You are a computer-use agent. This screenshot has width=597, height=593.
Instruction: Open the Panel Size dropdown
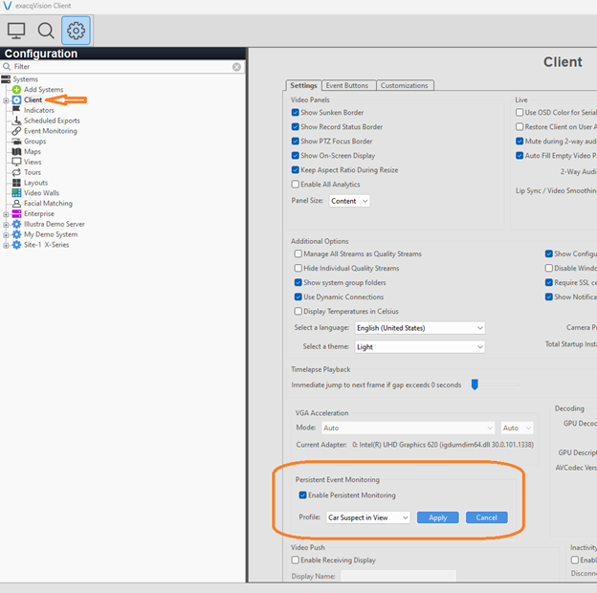(349, 201)
